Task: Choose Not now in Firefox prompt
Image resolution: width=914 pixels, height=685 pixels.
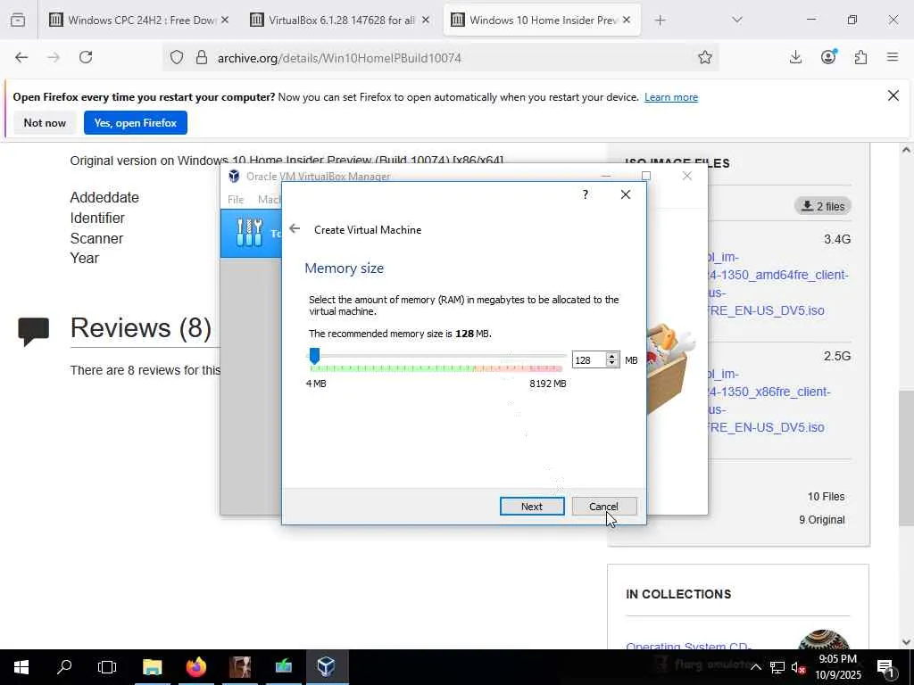Action: click(x=45, y=123)
